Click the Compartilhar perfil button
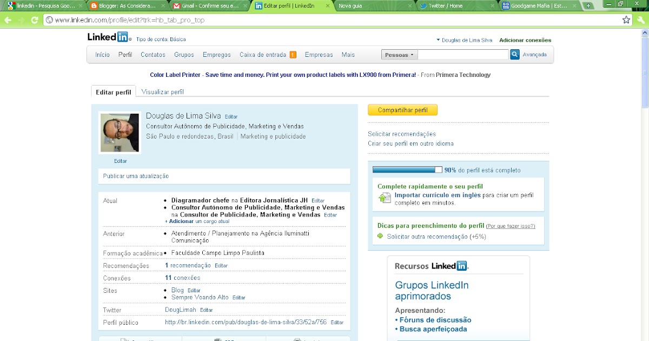This screenshot has width=649, height=341. [x=402, y=110]
